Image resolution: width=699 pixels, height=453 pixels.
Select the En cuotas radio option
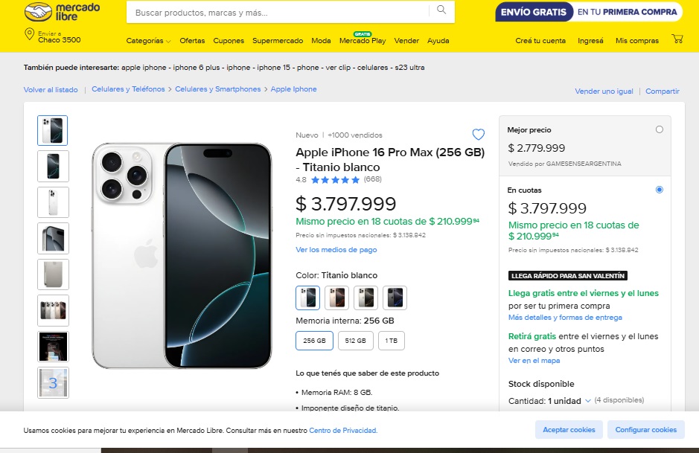(x=660, y=190)
